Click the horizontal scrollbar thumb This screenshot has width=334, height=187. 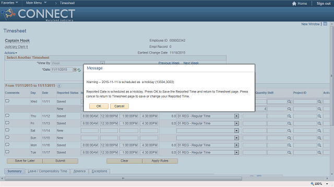pyautogui.click(x=123, y=179)
